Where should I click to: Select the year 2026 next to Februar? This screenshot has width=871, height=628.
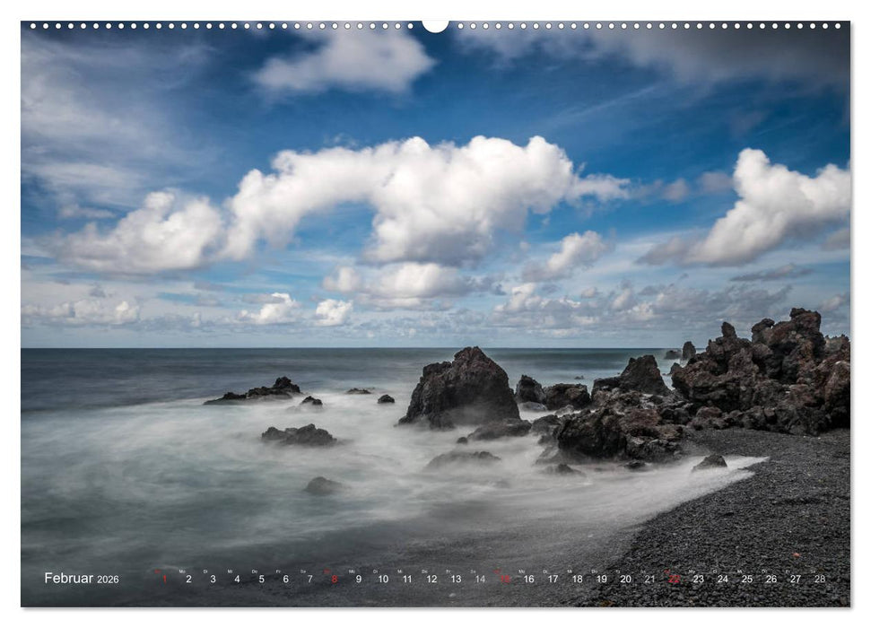pos(108,578)
